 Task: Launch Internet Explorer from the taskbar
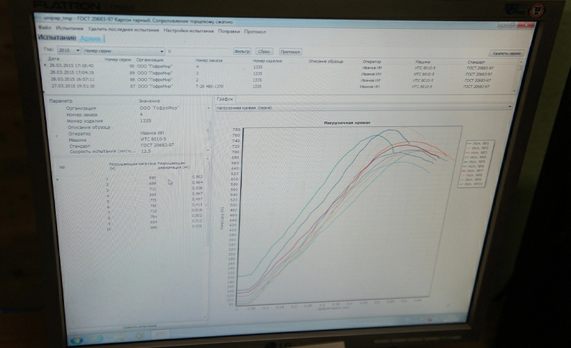[97, 338]
